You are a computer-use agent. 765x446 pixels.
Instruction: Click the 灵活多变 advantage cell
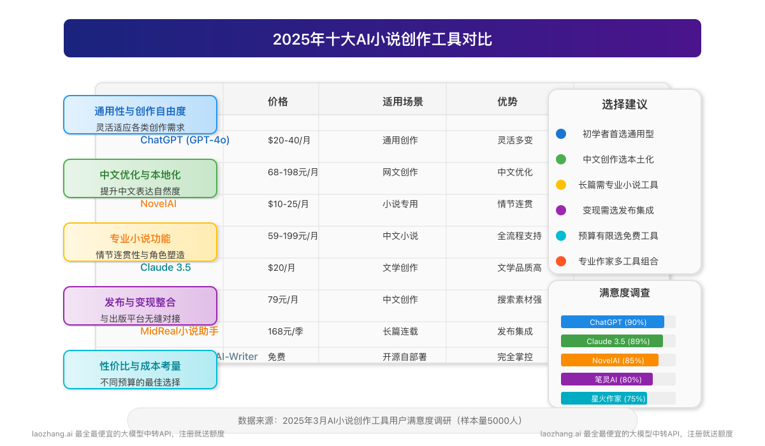pos(515,140)
